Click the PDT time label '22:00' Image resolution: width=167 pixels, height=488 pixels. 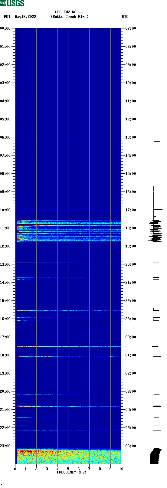(x=5, y=428)
